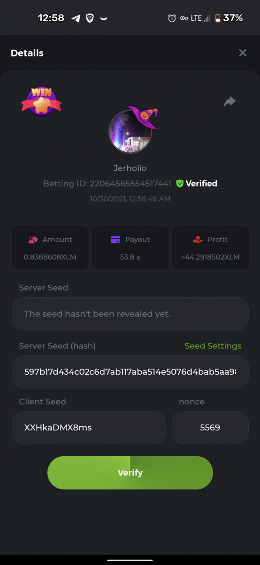Tap the Telegram icon in status bar
260x565 pixels.
(x=76, y=18)
